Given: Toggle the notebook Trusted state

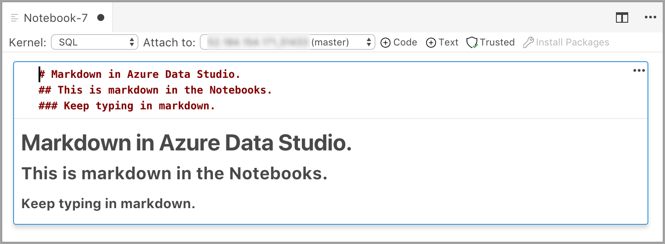Looking at the screenshot, I should click(490, 42).
